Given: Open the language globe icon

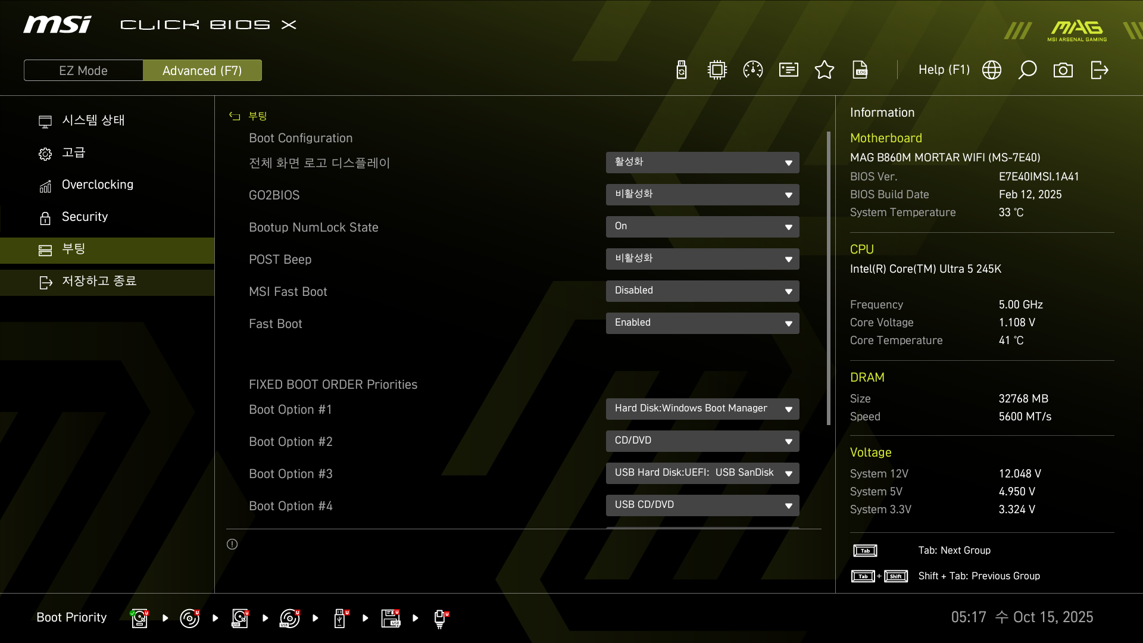Looking at the screenshot, I should [992, 70].
